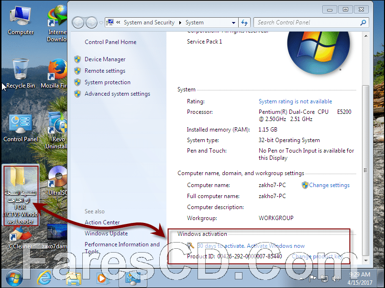Open Control Panel Home
The width and height of the screenshot is (385, 288).
point(110,42)
